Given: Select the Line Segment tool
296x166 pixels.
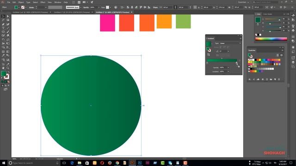Looking at the screenshot, I should (8, 28).
